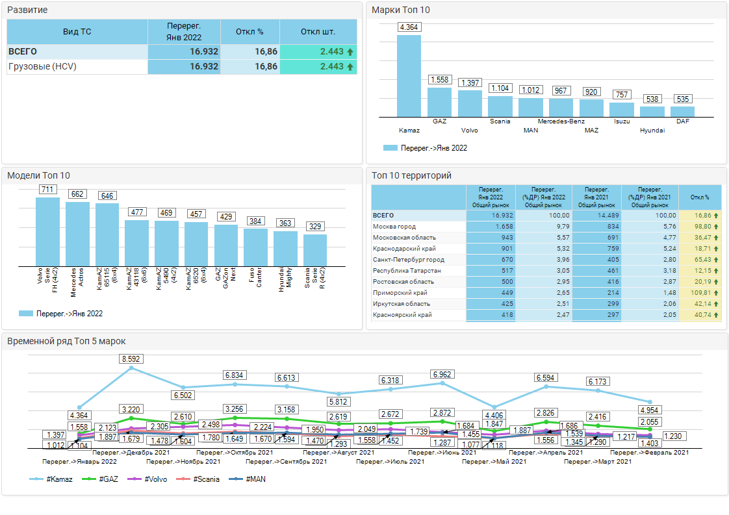The height and width of the screenshot is (515, 729).
Task: Toggle the #Scania series in the legend
Action: [x=201, y=479]
